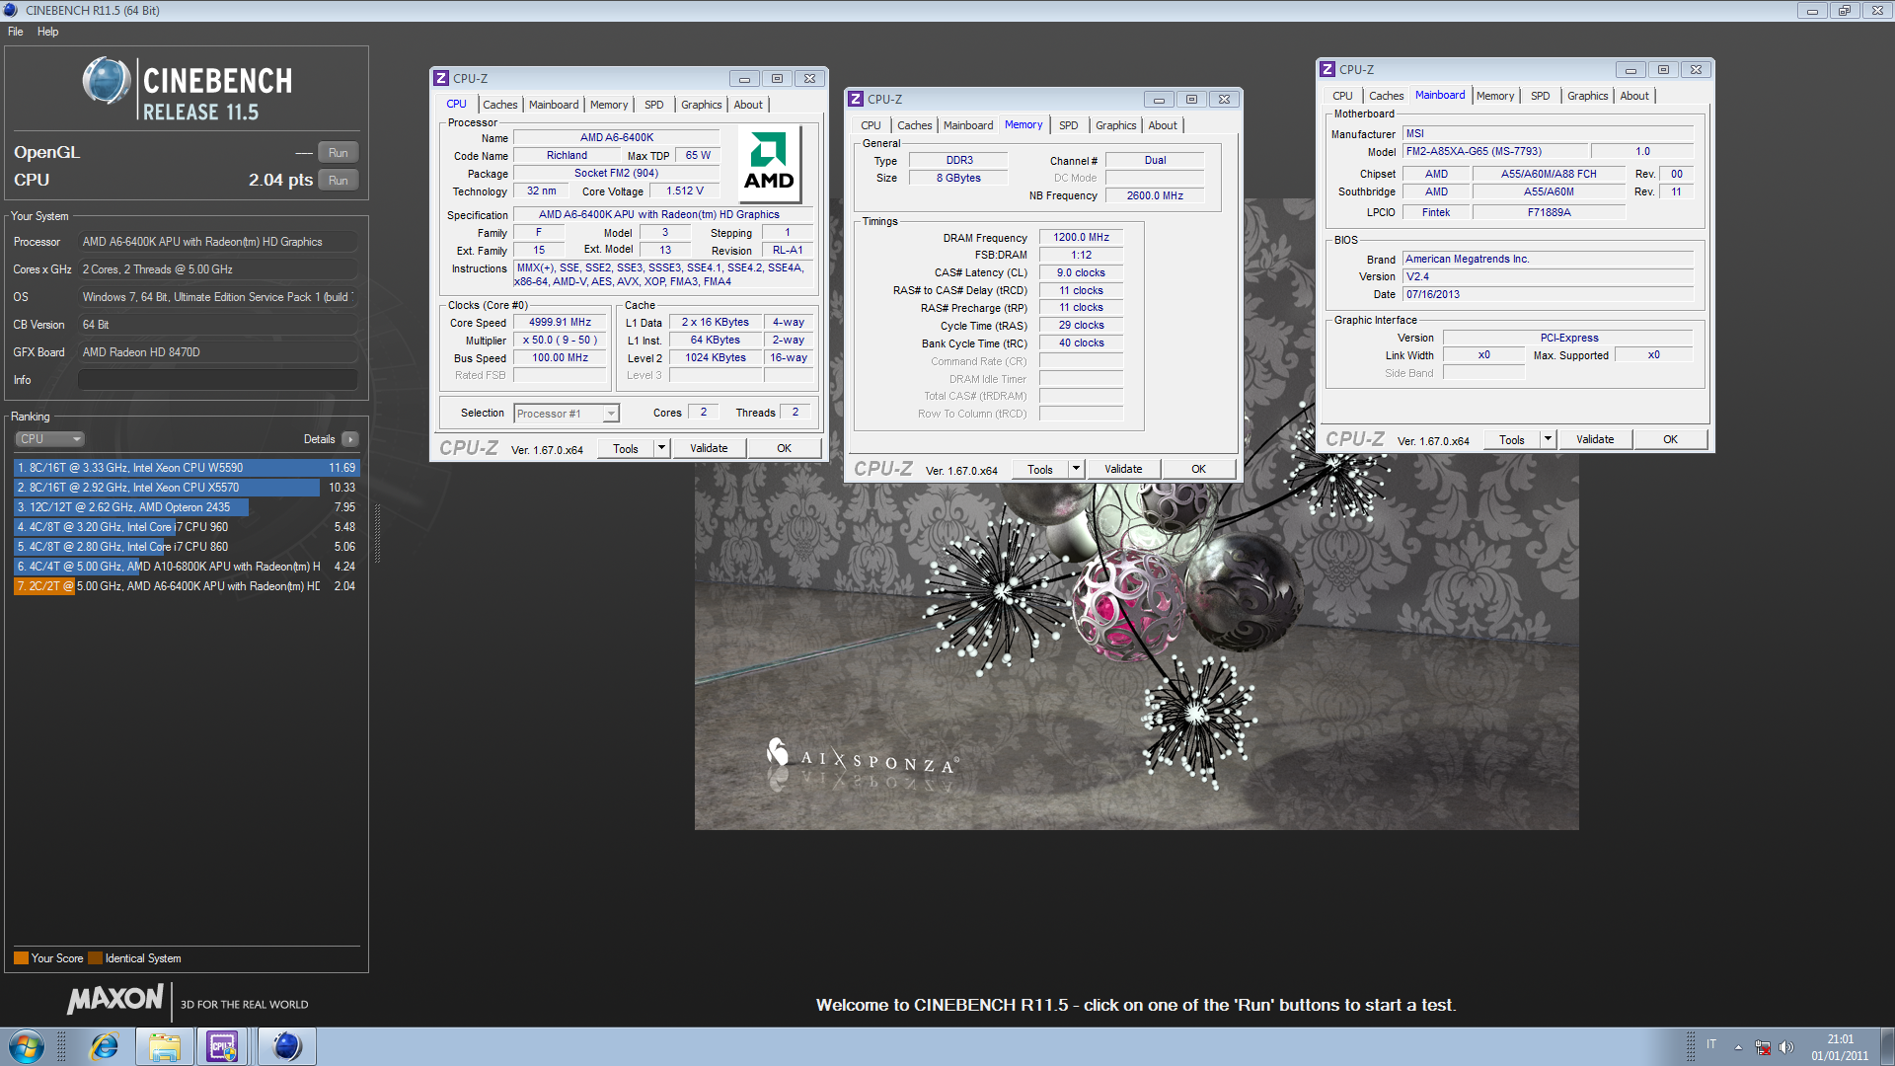Select AMD A10-6800K ranking row

[187, 567]
